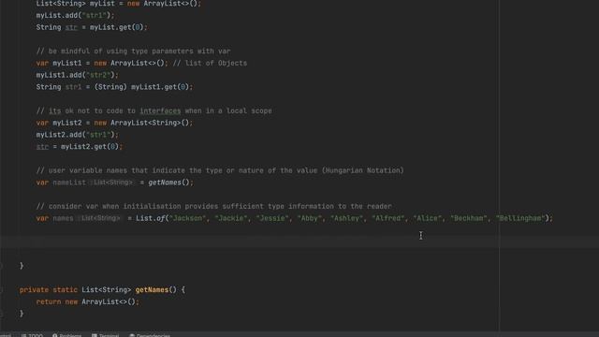Click the "Beckham" string literal
599x337 pixels.
coord(469,218)
